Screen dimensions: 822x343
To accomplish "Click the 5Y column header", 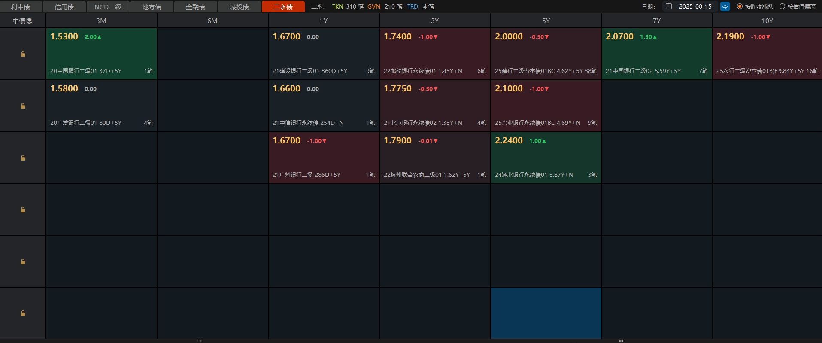I will (x=546, y=21).
